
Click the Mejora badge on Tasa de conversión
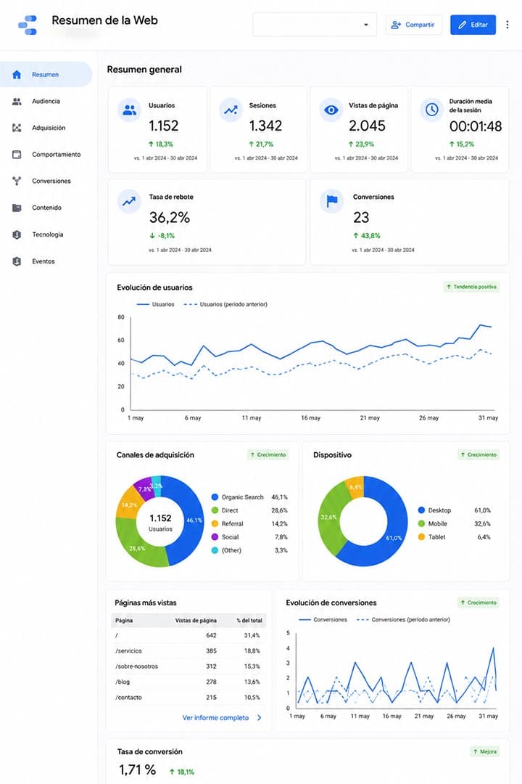(x=484, y=751)
